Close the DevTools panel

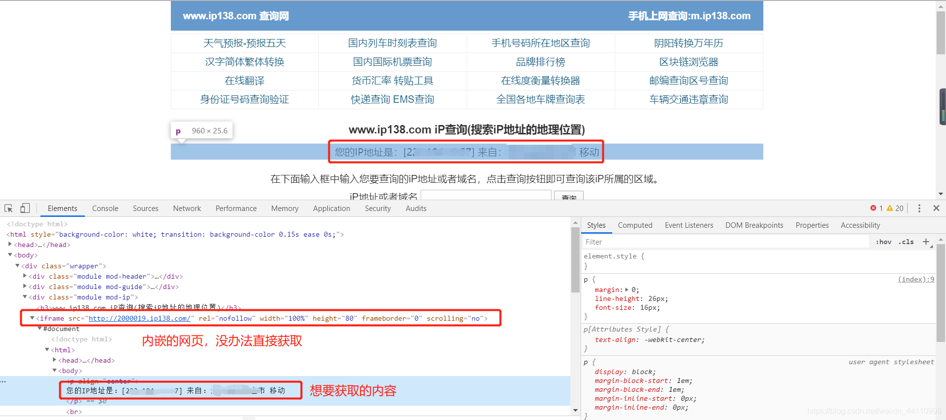coord(936,209)
